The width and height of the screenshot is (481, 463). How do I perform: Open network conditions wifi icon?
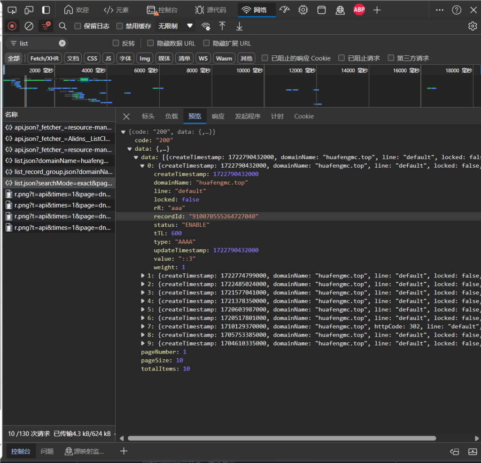206,26
